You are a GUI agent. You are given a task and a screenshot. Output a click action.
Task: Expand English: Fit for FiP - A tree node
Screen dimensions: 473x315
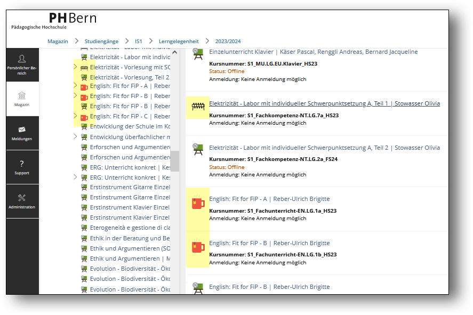click(x=75, y=86)
